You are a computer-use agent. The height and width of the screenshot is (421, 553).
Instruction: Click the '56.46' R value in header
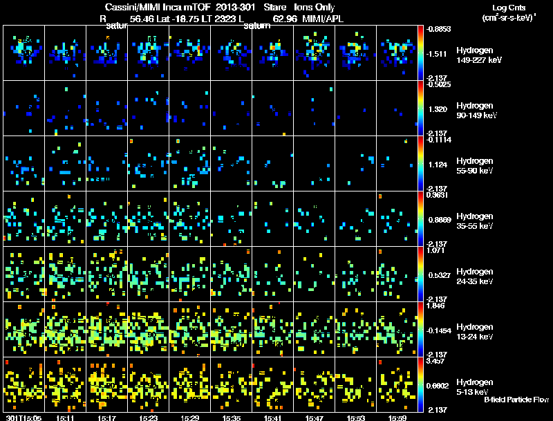click(142, 19)
